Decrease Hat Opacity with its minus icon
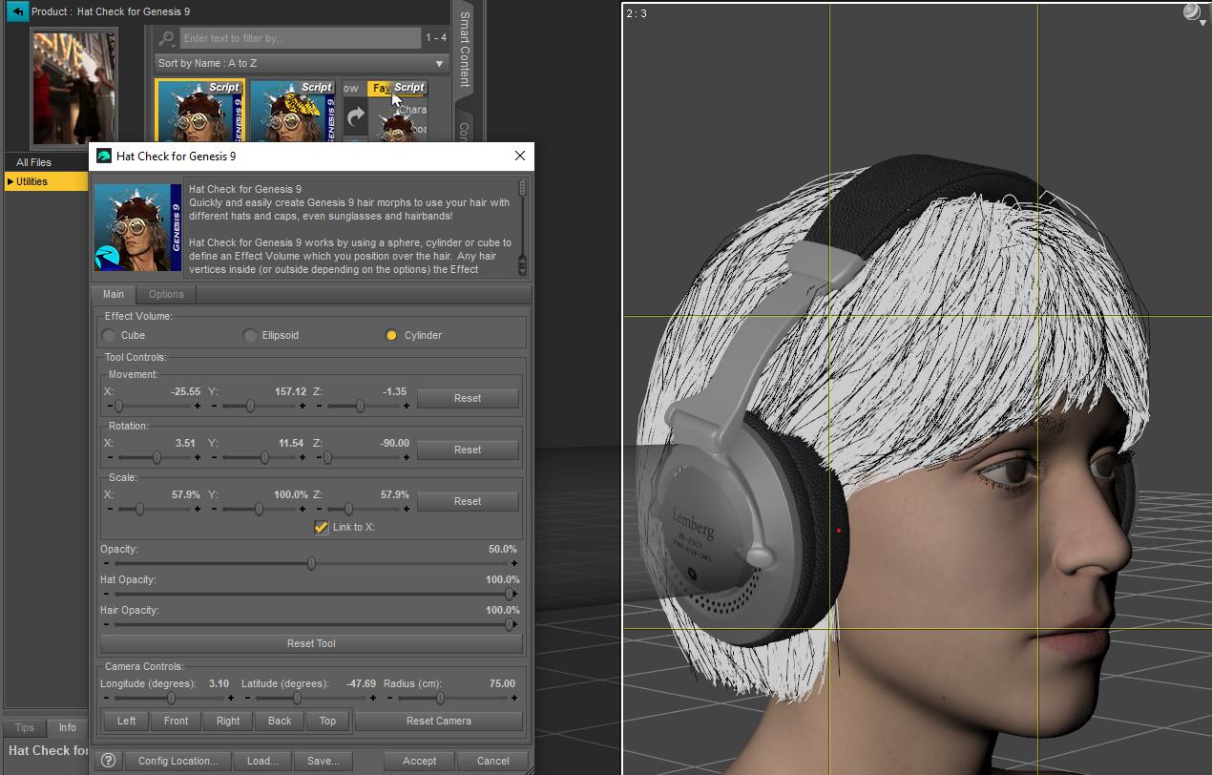This screenshot has height=775, width=1212. tap(106, 594)
